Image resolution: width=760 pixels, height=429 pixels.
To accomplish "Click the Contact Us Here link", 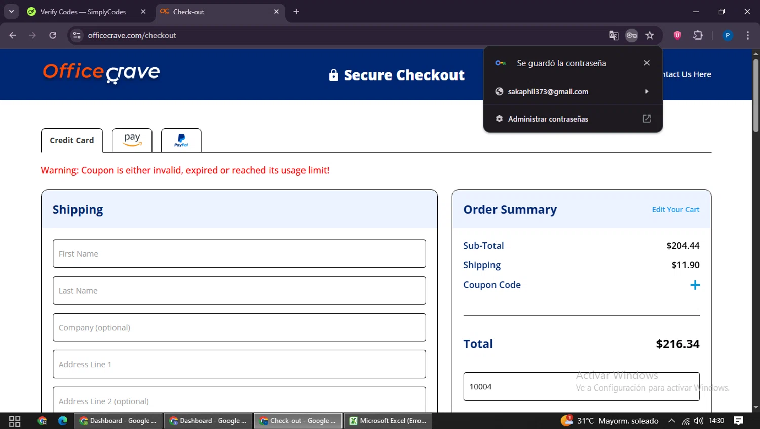I will point(687,74).
